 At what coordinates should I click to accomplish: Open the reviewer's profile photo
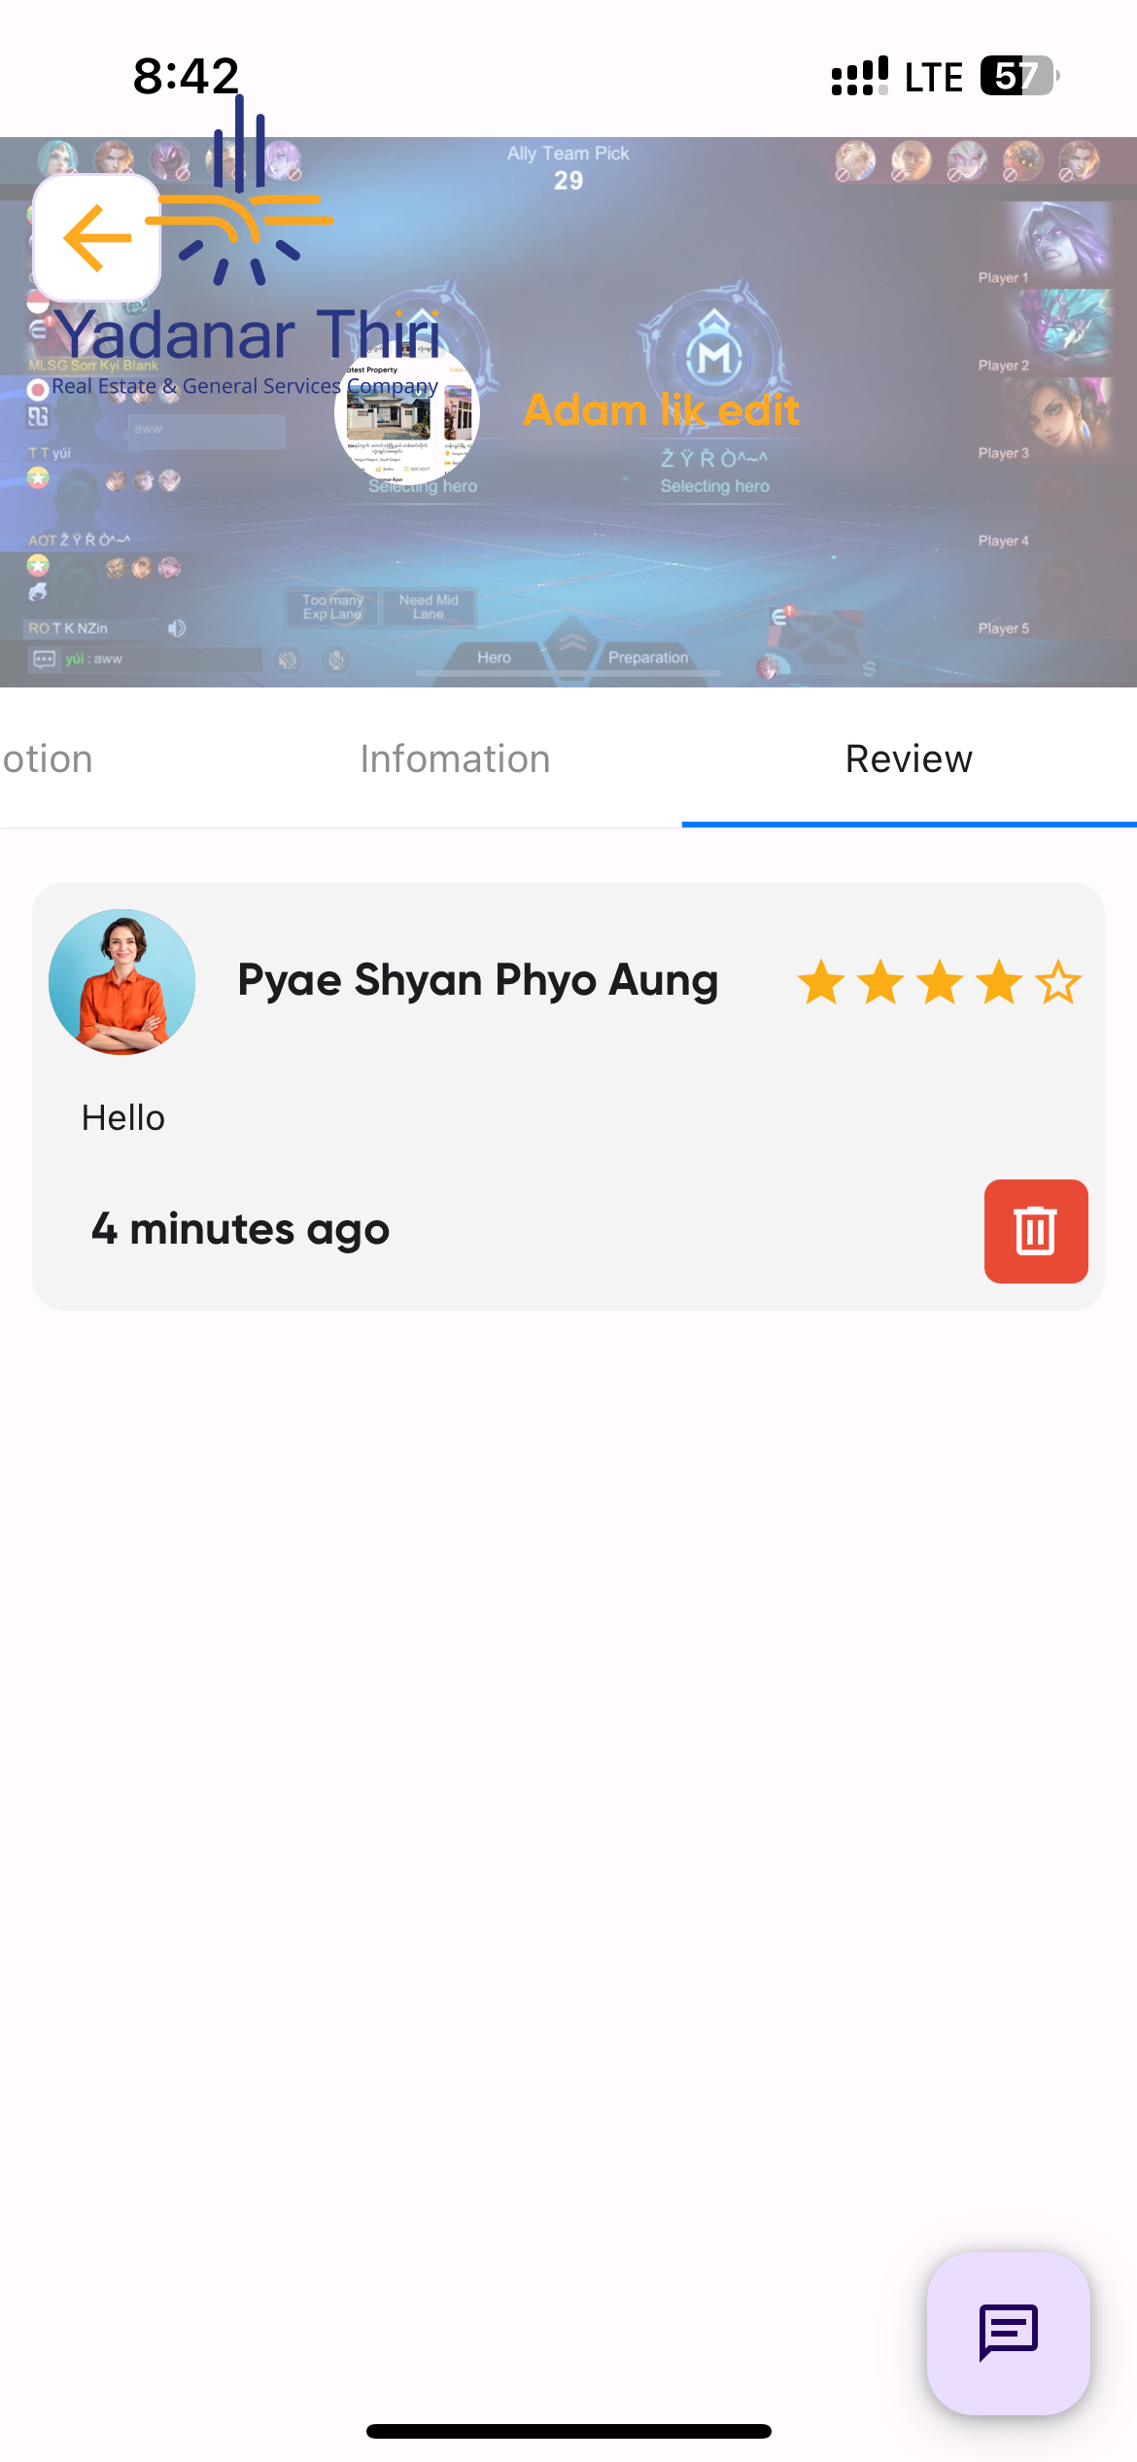pyautogui.click(x=122, y=982)
